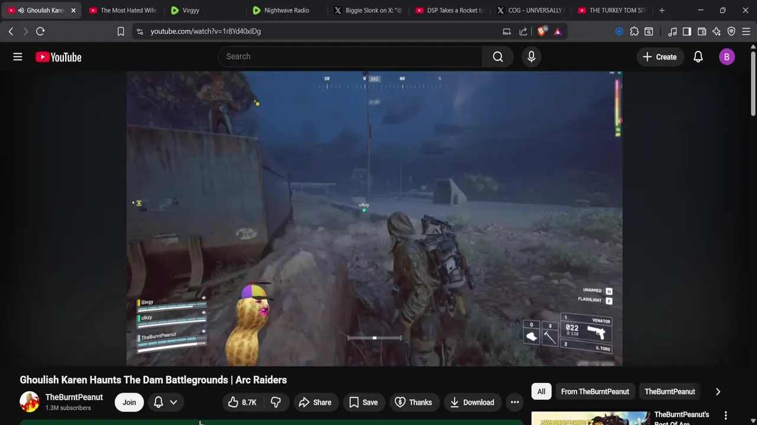Open Brave Rewards triangle icon
Screen dimensions: 757x425
coord(558,31)
